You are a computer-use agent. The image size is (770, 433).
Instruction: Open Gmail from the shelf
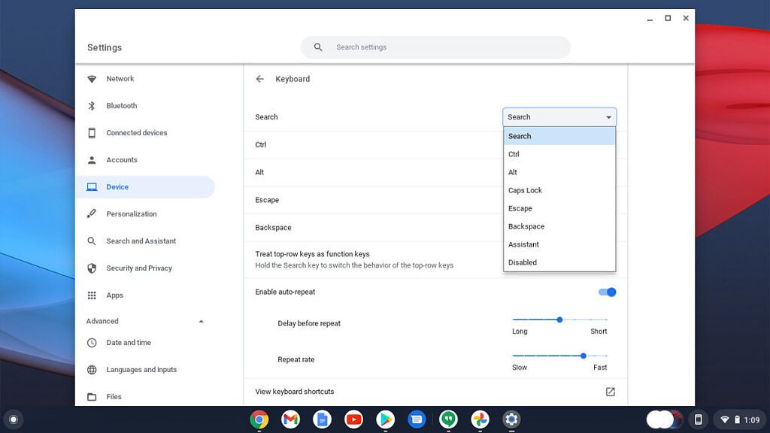tap(290, 419)
